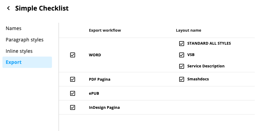Click the WORD workflow label

(x=95, y=55)
